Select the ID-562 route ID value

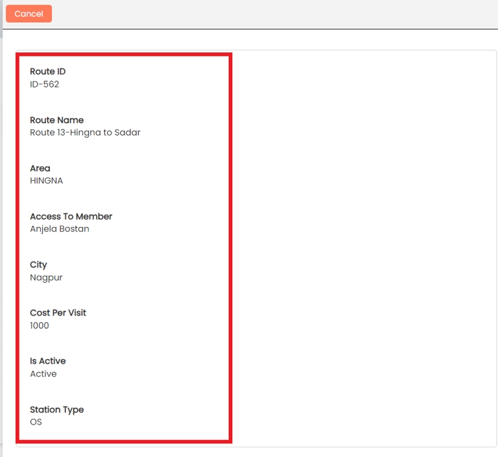pyautogui.click(x=44, y=84)
